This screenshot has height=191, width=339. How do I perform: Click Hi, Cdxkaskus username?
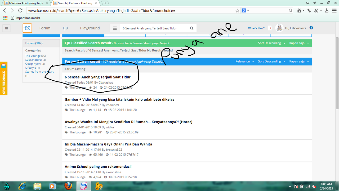coord(296,28)
